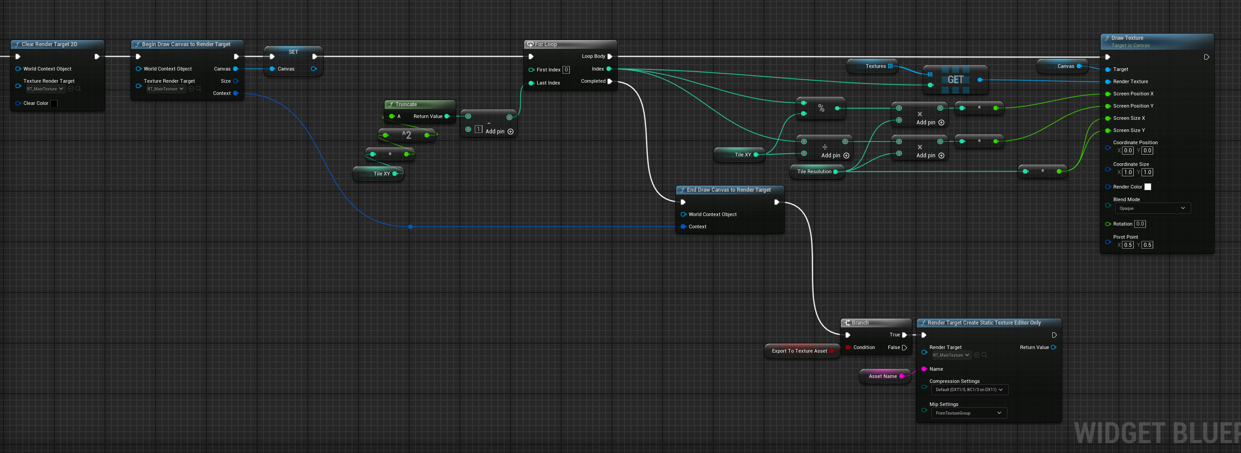Click the magnifier icon beside RT_MainTexture in Clear Render Target 2D

click(x=79, y=89)
